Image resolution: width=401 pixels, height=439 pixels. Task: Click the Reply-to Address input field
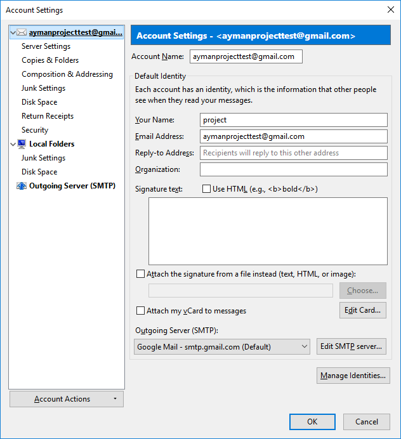point(294,153)
